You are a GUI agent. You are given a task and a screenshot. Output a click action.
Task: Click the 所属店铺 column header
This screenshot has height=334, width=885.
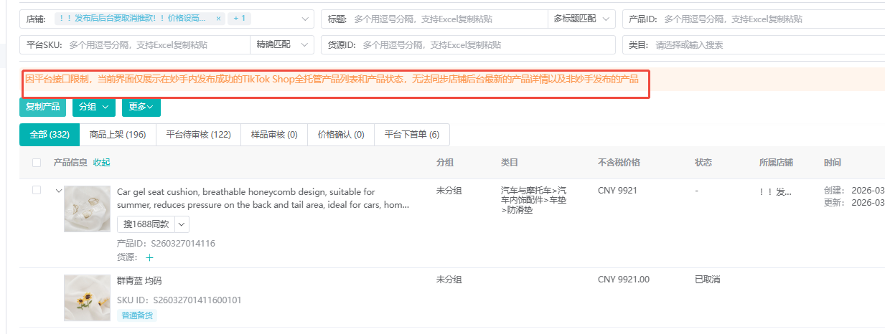[776, 163]
